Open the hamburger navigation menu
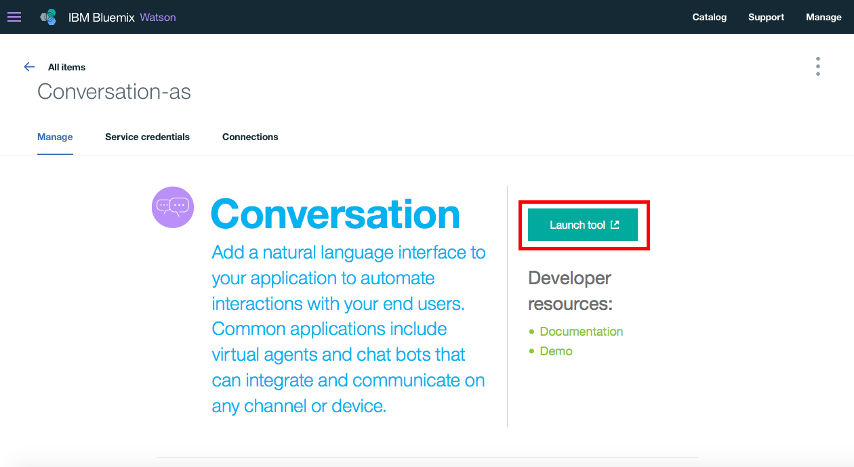 point(14,17)
